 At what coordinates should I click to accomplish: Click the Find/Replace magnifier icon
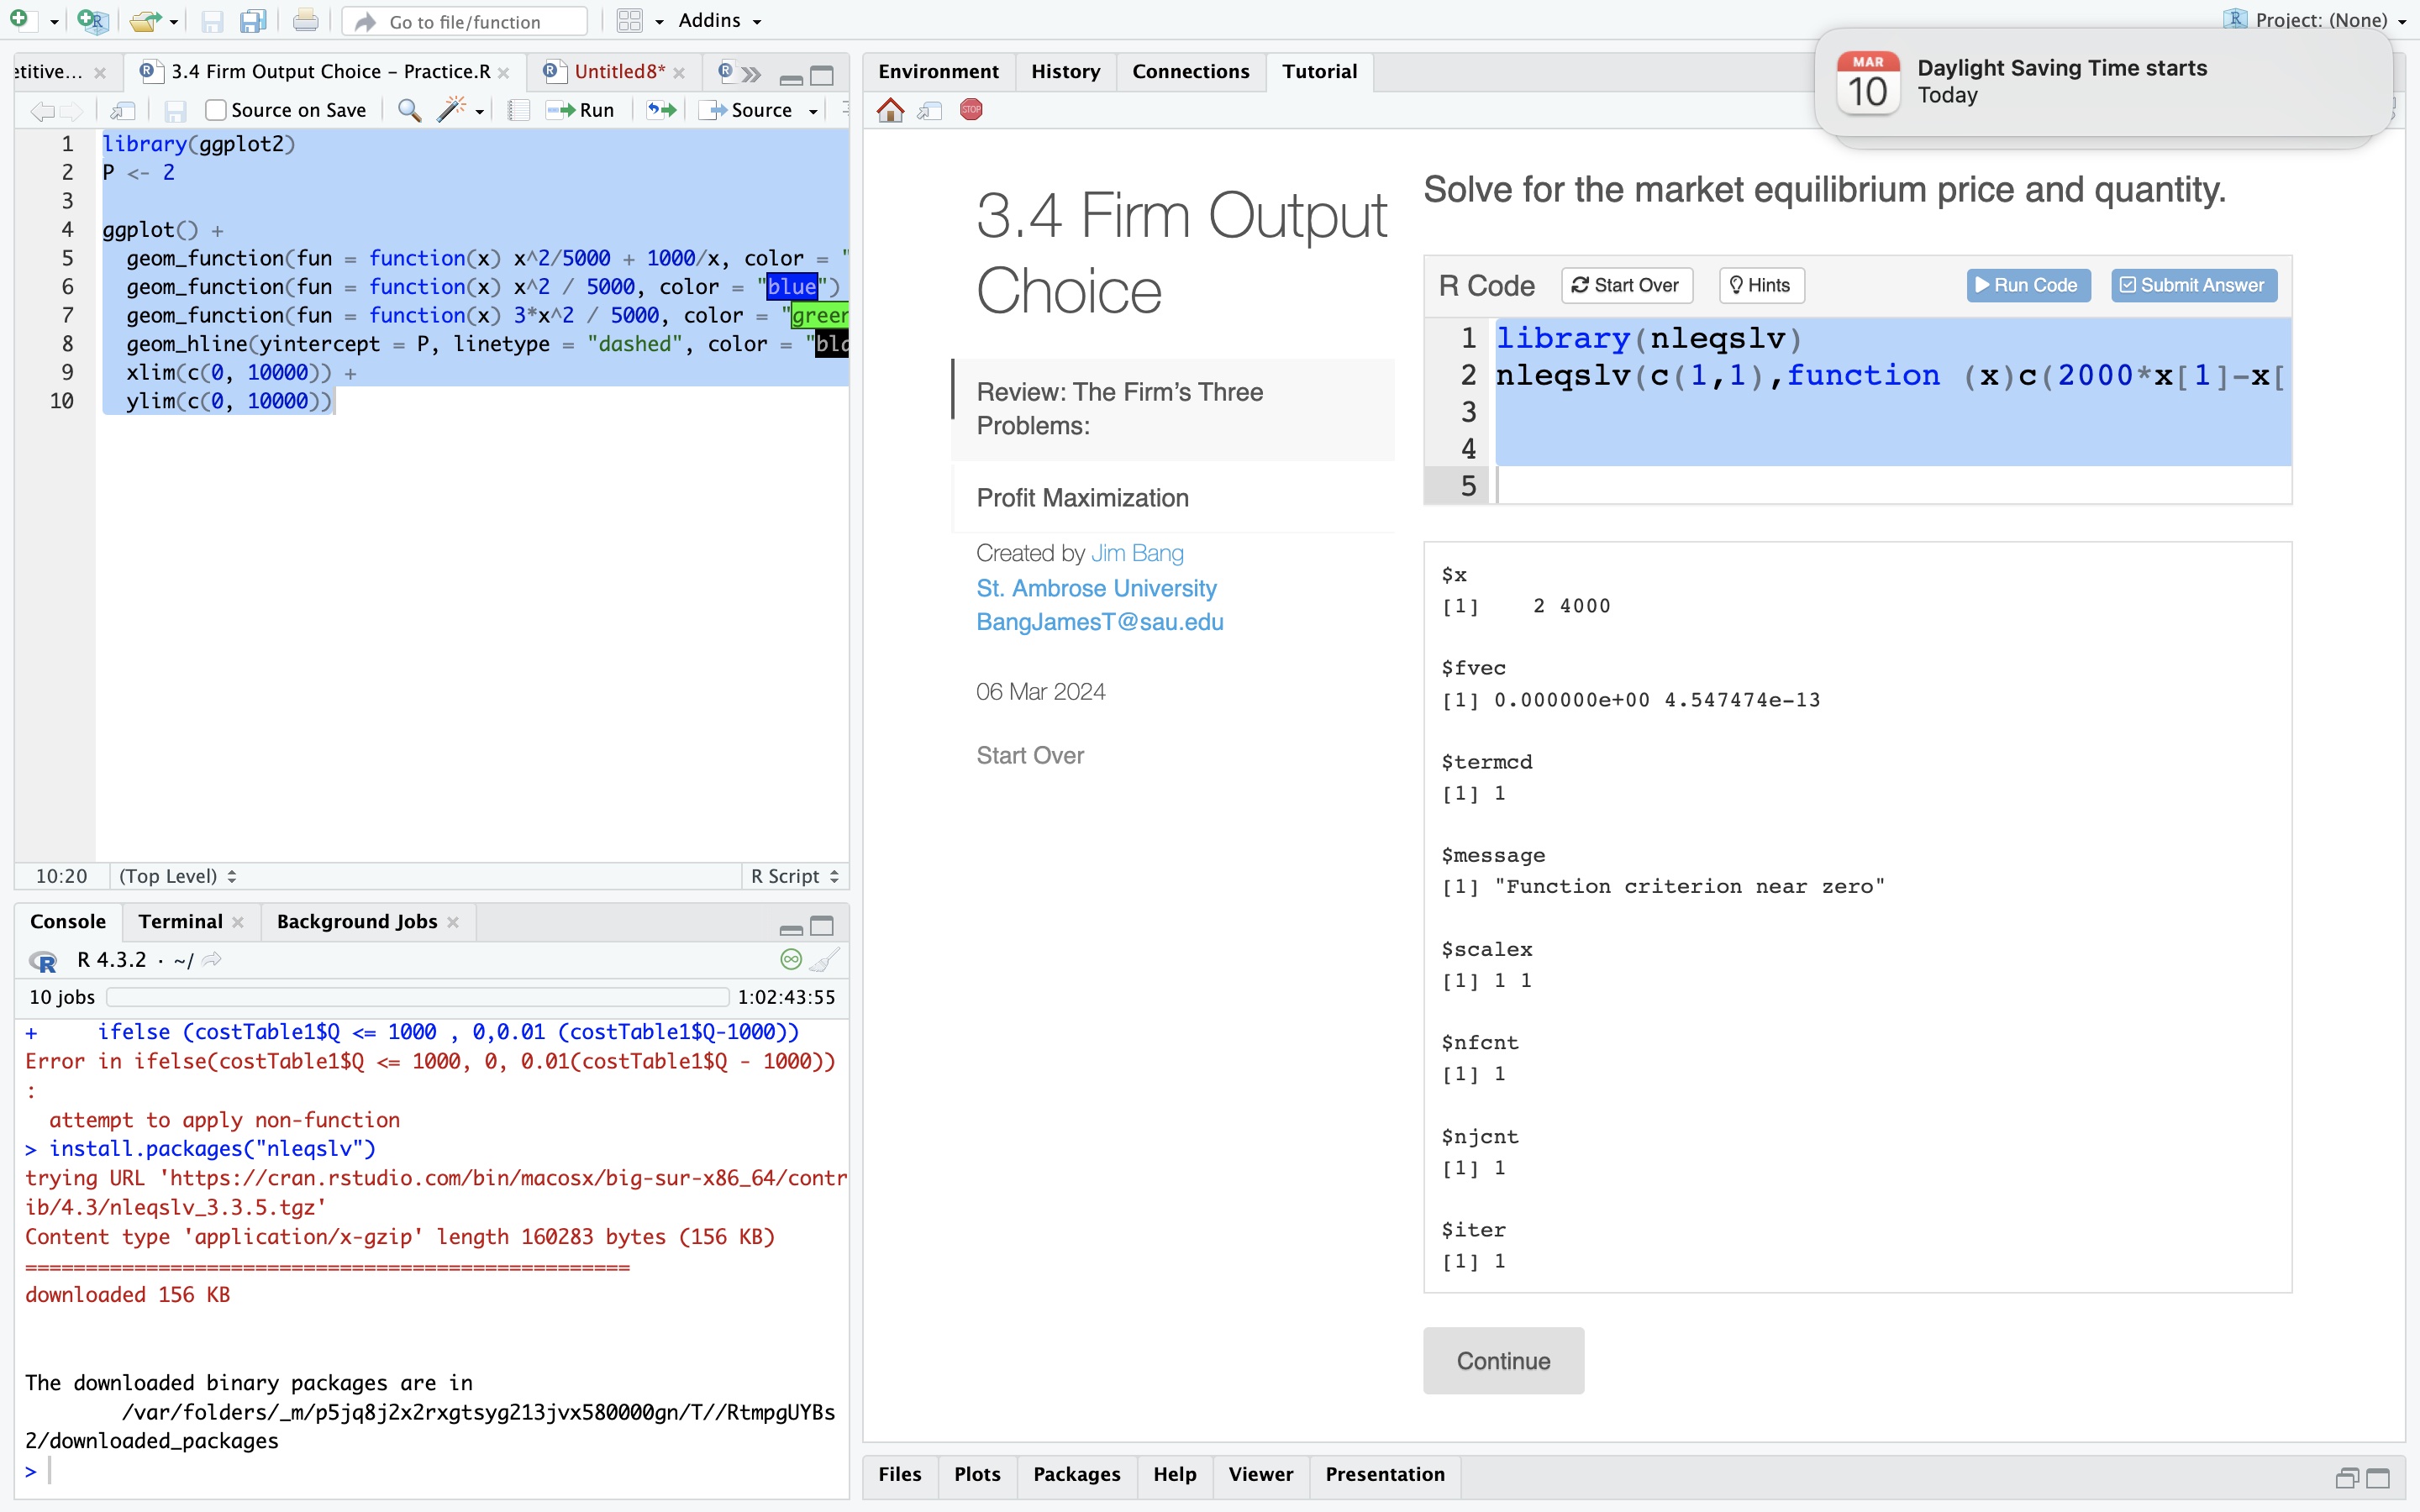click(x=409, y=110)
